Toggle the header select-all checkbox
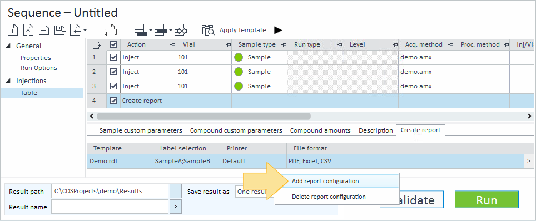Screen dimensions: 536x221 tap(113, 45)
